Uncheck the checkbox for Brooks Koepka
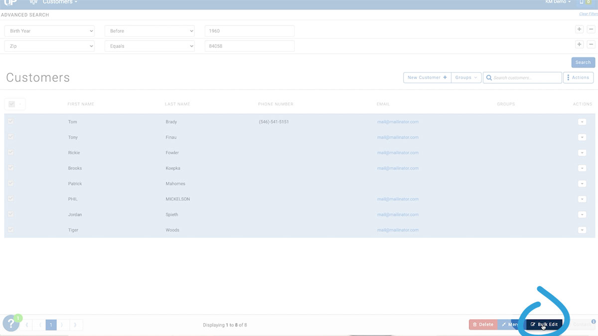 [x=10, y=168]
